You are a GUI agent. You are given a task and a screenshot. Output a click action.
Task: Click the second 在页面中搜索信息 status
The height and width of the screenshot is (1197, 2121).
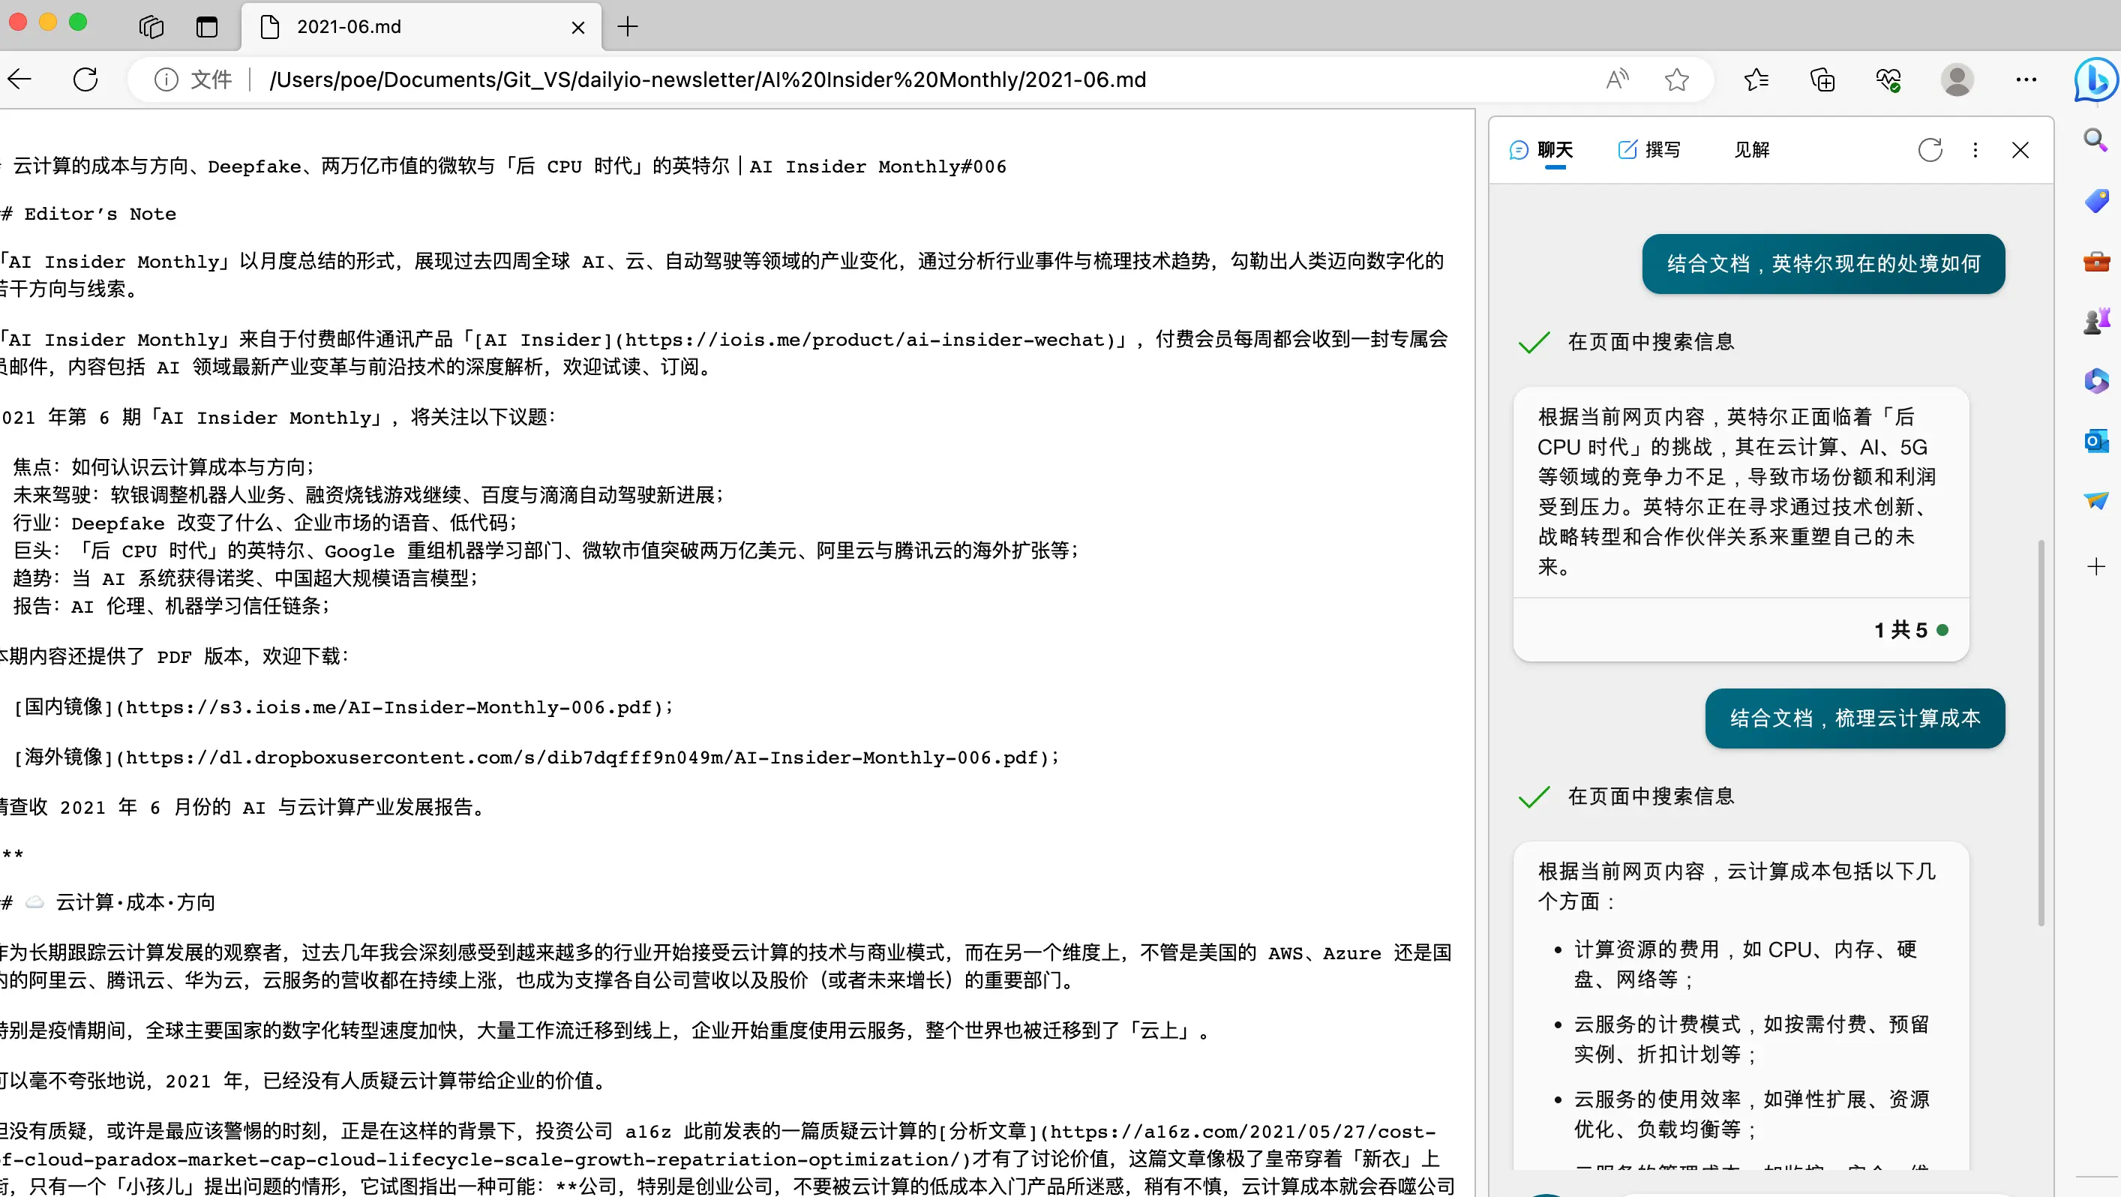(x=1650, y=796)
